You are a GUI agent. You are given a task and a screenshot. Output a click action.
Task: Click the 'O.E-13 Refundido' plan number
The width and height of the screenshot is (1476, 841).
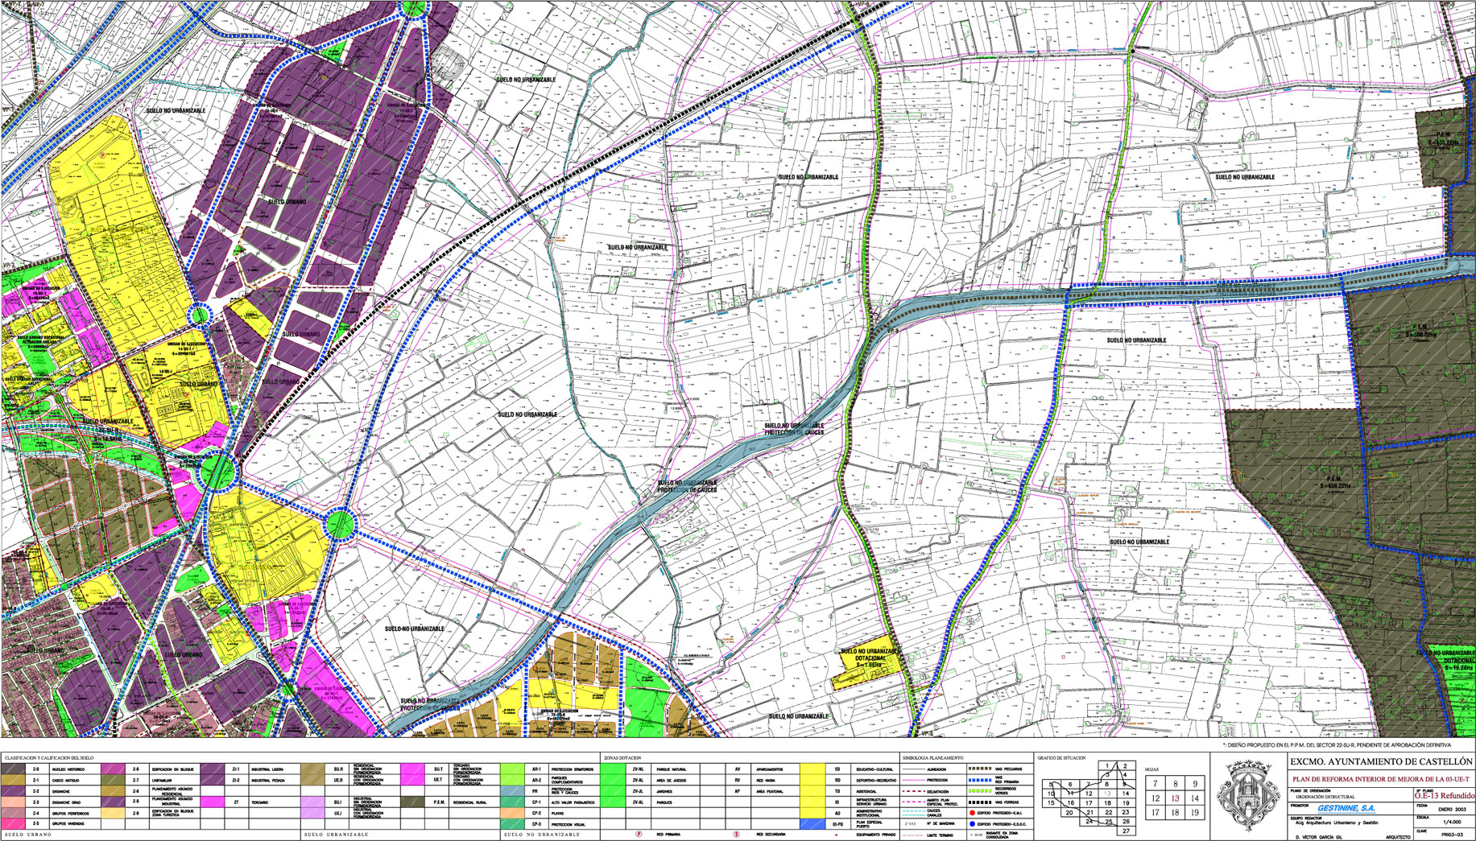[1445, 796]
